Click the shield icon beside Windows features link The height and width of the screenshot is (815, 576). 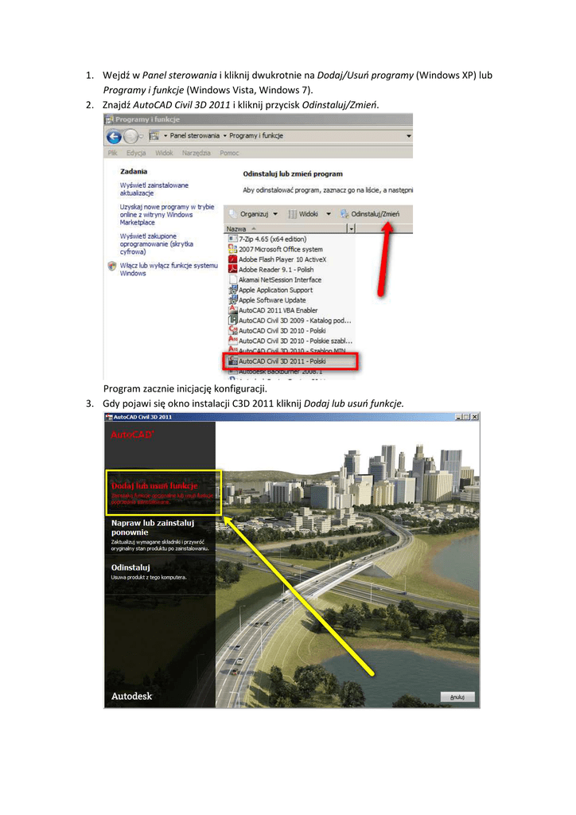tap(111, 266)
